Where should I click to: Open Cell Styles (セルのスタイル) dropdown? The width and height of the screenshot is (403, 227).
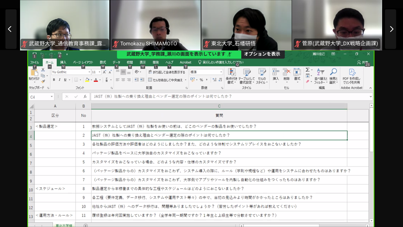(x=262, y=76)
